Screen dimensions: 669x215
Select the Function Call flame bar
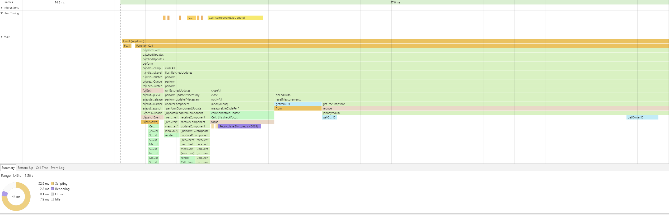(402, 46)
